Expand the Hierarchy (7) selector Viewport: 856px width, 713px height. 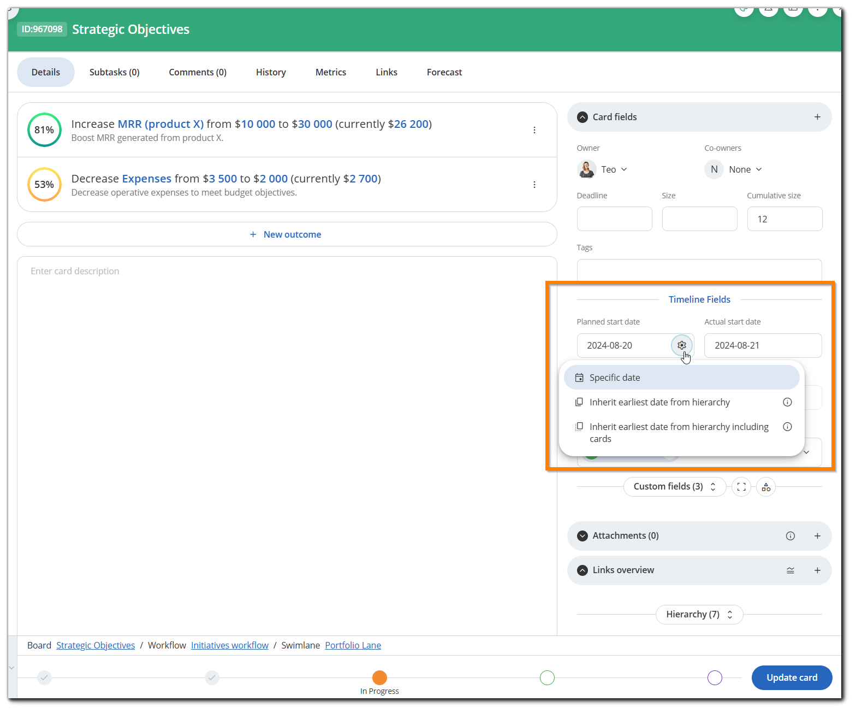(x=699, y=614)
